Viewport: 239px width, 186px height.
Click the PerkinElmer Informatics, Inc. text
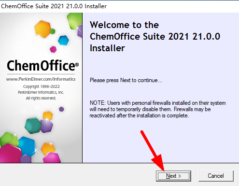click(41, 92)
